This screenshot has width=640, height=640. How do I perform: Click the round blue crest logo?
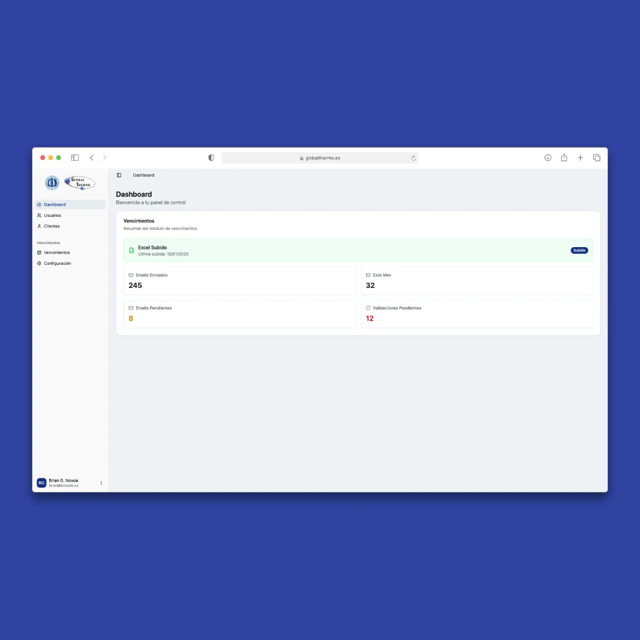point(52,183)
